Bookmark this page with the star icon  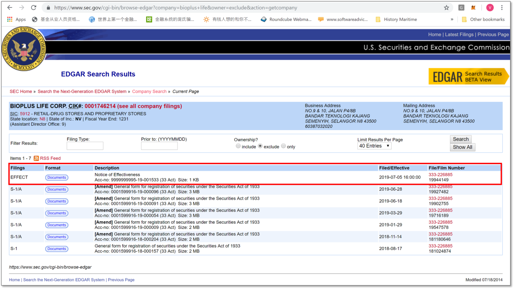click(446, 7)
